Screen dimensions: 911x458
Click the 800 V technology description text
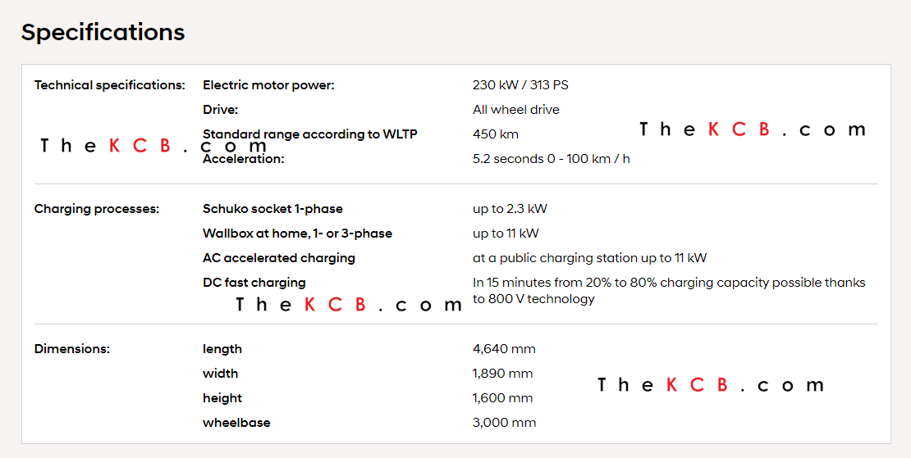tap(533, 299)
